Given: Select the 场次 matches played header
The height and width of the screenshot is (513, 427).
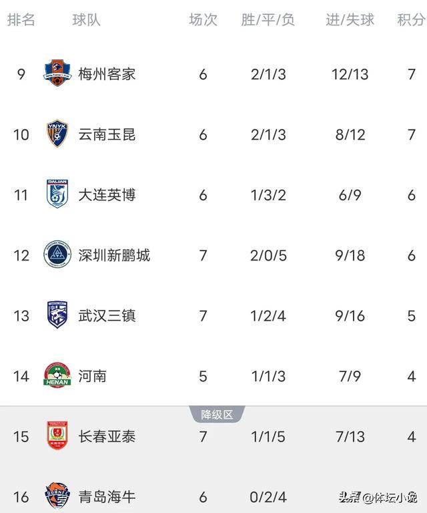Looking at the screenshot, I should [x=203, y=19].
